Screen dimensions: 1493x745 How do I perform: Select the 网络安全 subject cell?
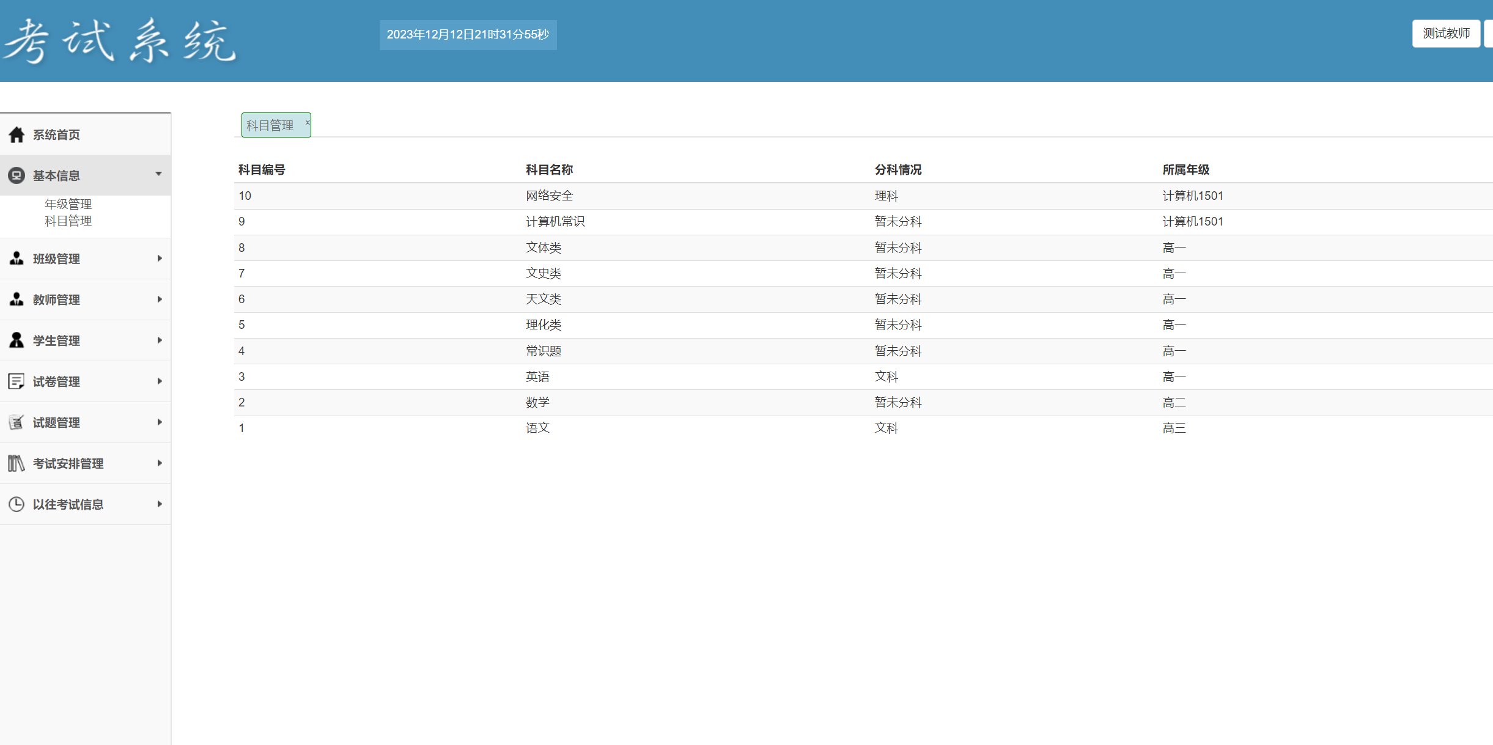click(x=549, y=196)
